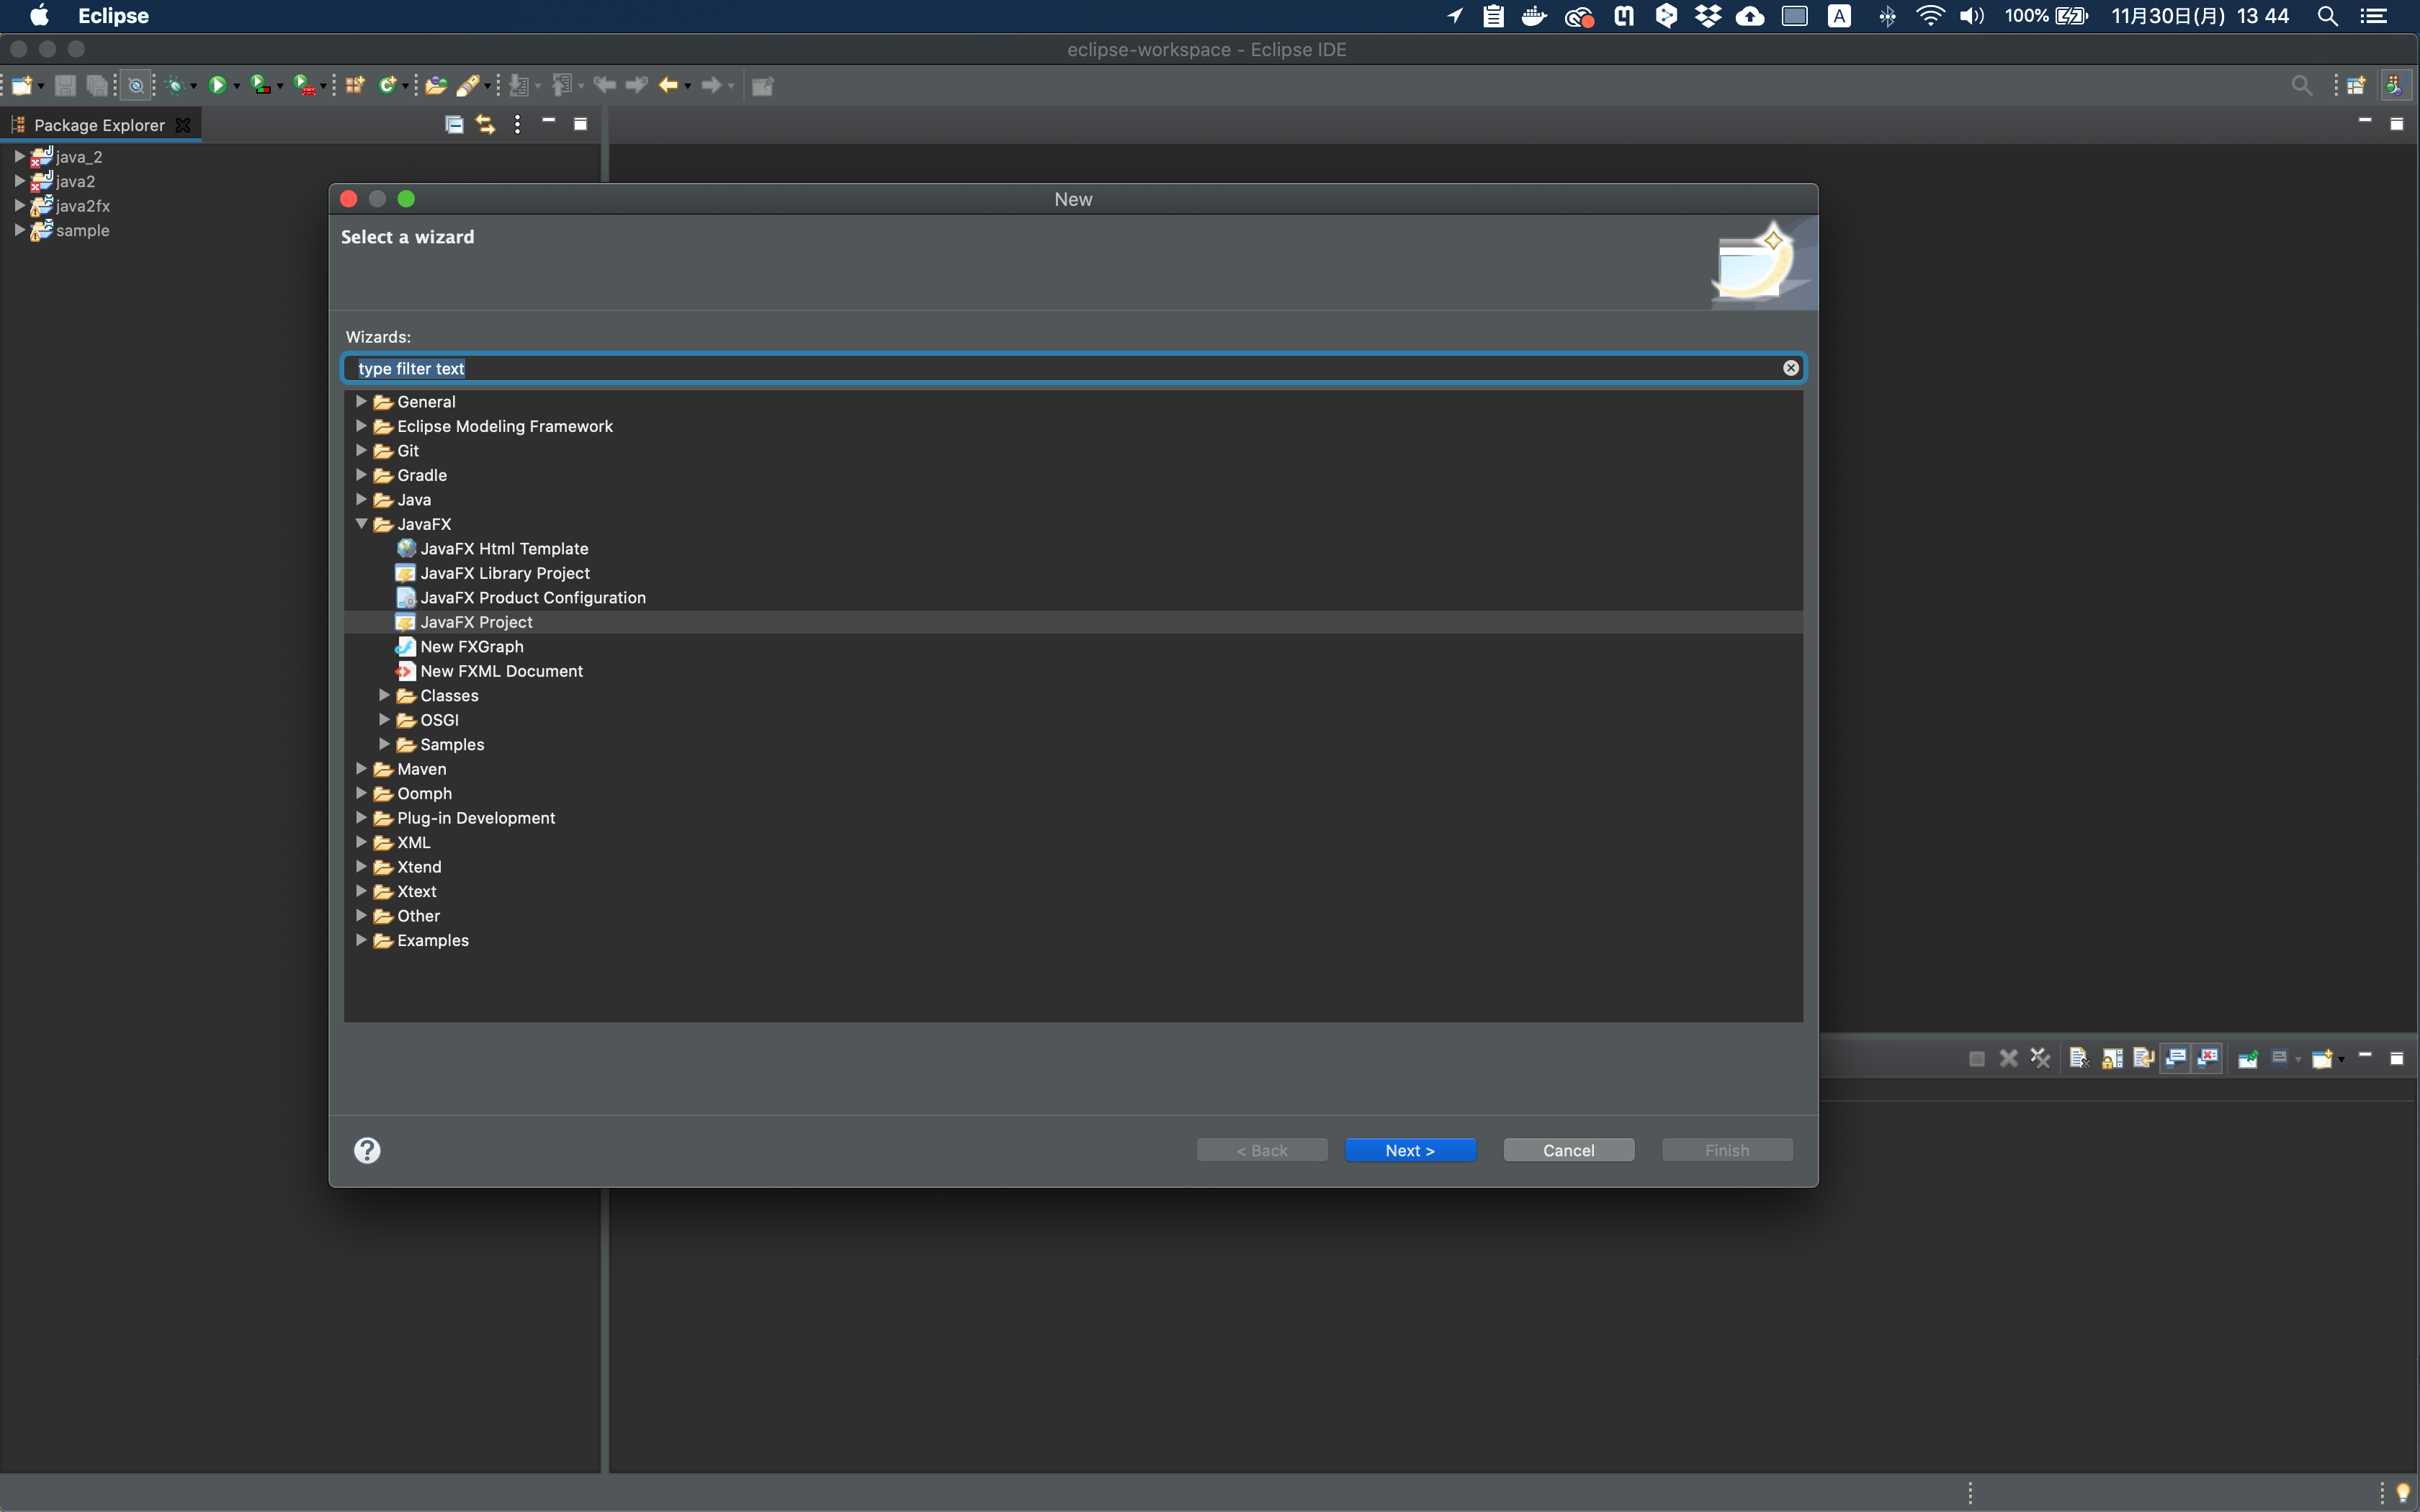Screen dimensions: 2420x1512
Task: Toggle Link with Editor arrows
Action: point(486,124)
